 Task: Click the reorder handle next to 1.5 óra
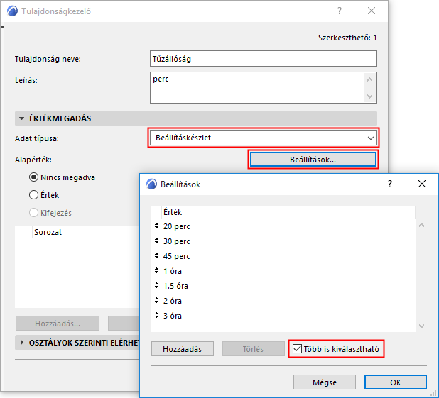click(156, 286)
